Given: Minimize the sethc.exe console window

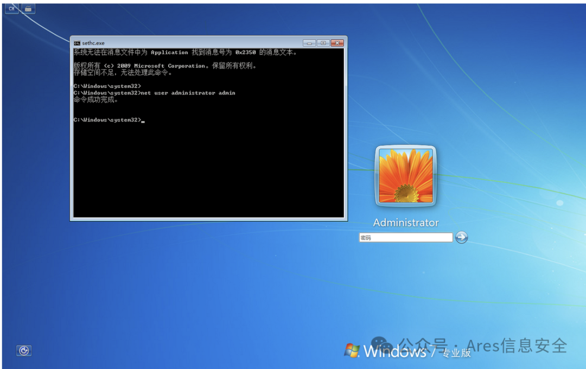Looking at the screenshot, I should (x=309, y=43).
